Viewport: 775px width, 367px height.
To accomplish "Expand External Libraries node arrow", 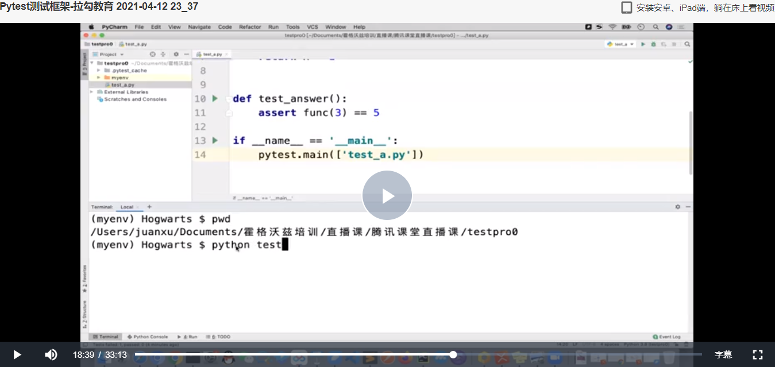I will pyautogui.click(x=92, y=92).
